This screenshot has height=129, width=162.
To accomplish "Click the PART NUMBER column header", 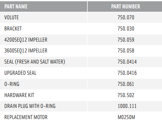I will (125, 7).
